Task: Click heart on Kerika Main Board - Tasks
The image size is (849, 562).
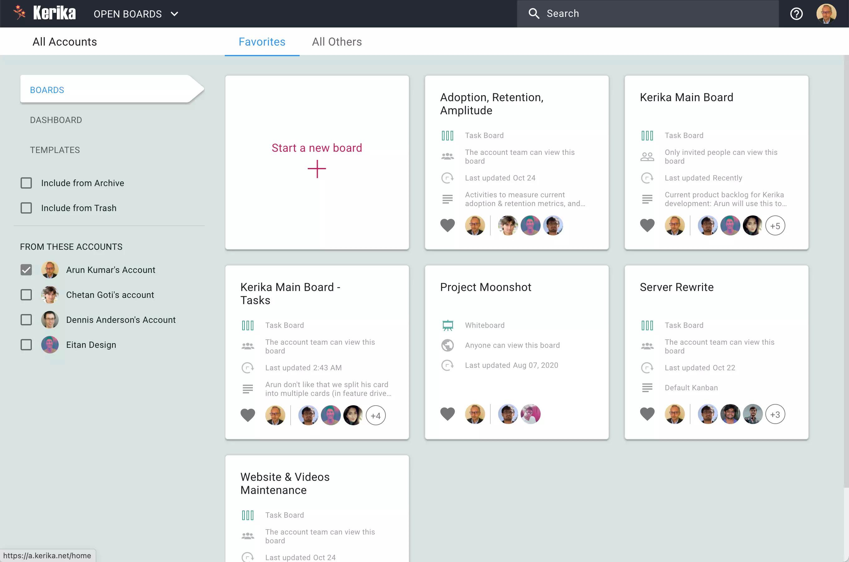Action: (248, 415)
